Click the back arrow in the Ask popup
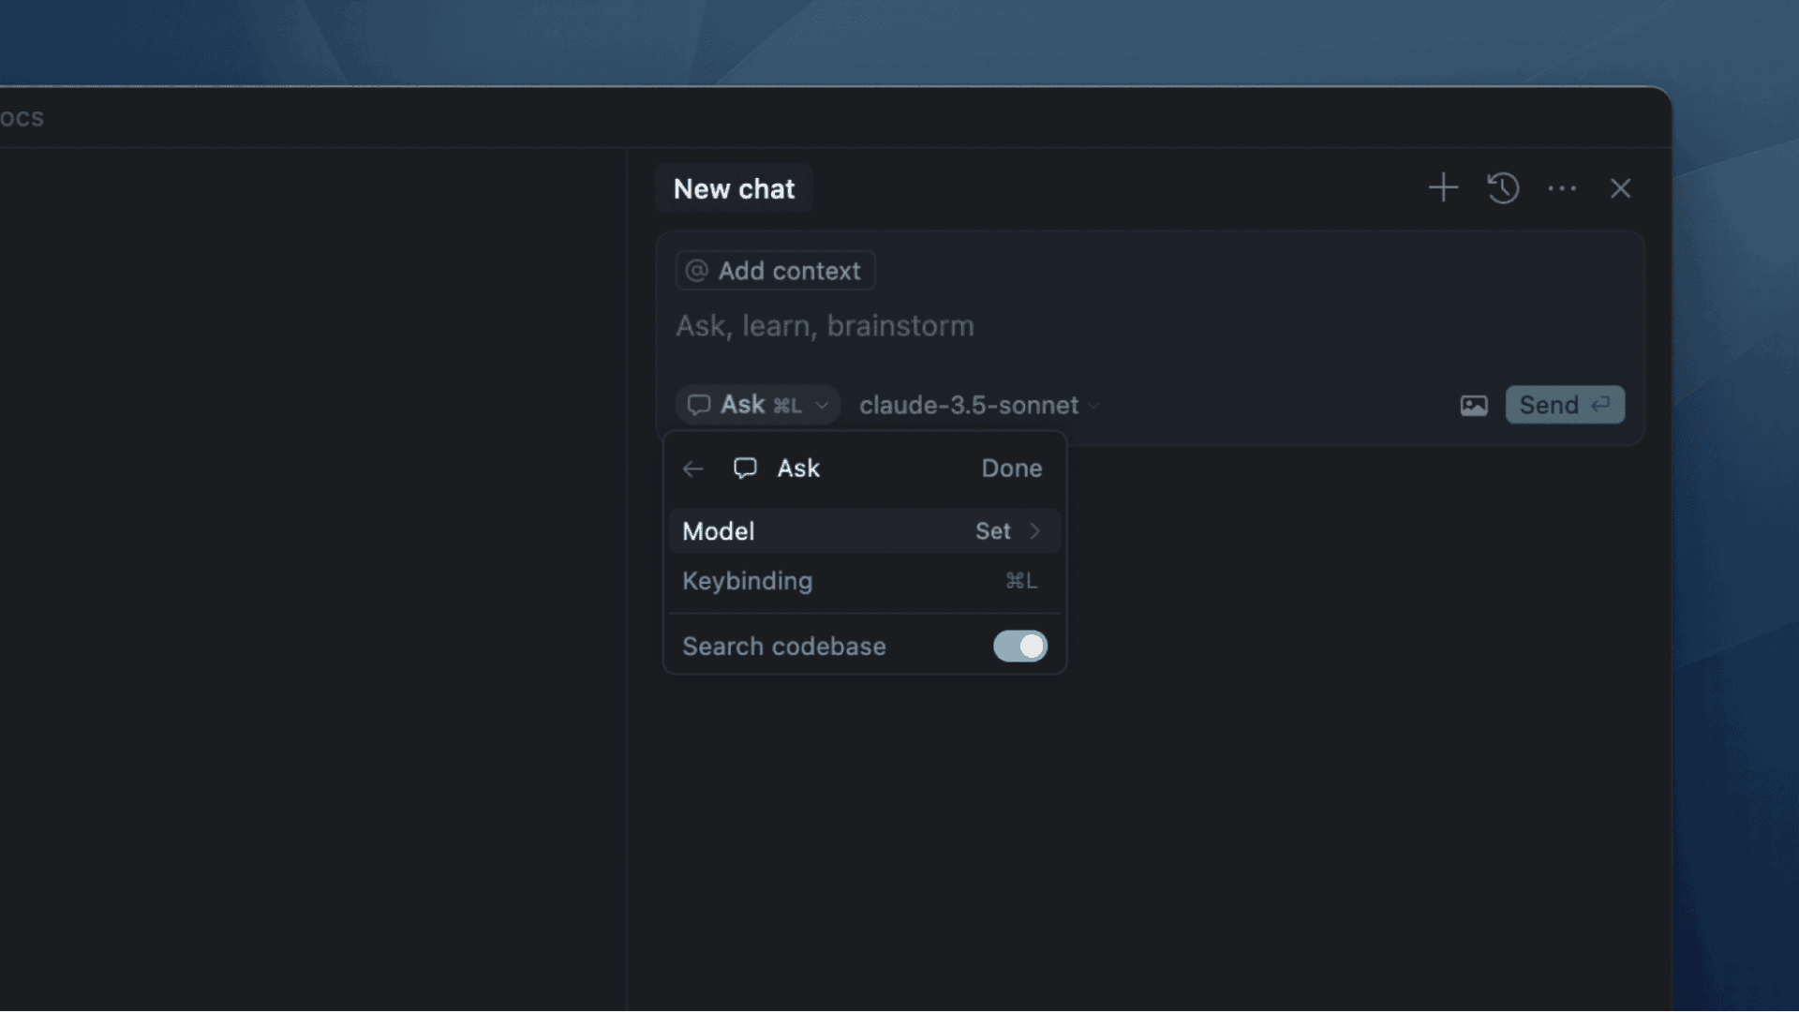The image size is (1799, 1012). [x=693, y=469]
